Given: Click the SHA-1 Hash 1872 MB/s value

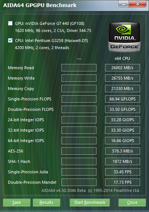Looking at the screenshot, I should [123, 161].
